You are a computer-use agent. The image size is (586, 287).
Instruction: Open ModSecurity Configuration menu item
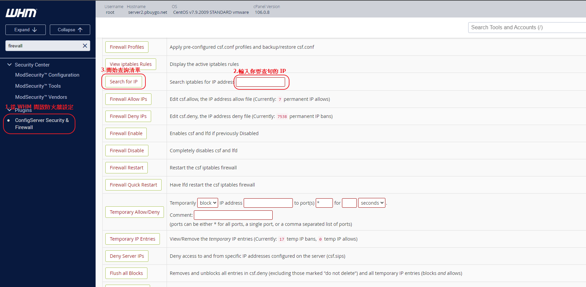[x=47, y=75]
